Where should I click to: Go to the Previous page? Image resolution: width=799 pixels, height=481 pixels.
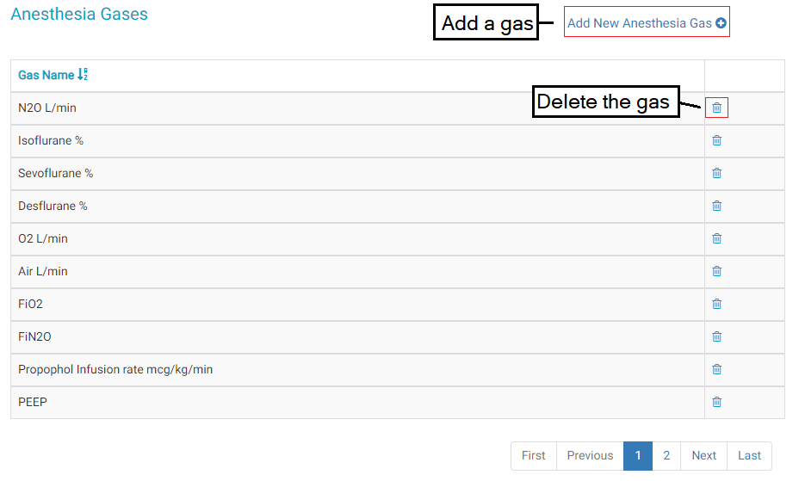(x=590, y=456)
